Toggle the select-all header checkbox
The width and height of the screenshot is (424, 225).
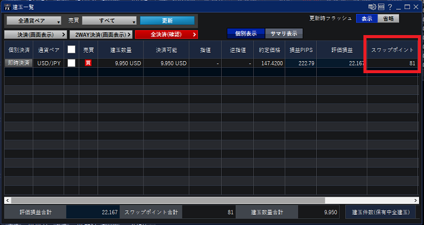click(71, 50)
